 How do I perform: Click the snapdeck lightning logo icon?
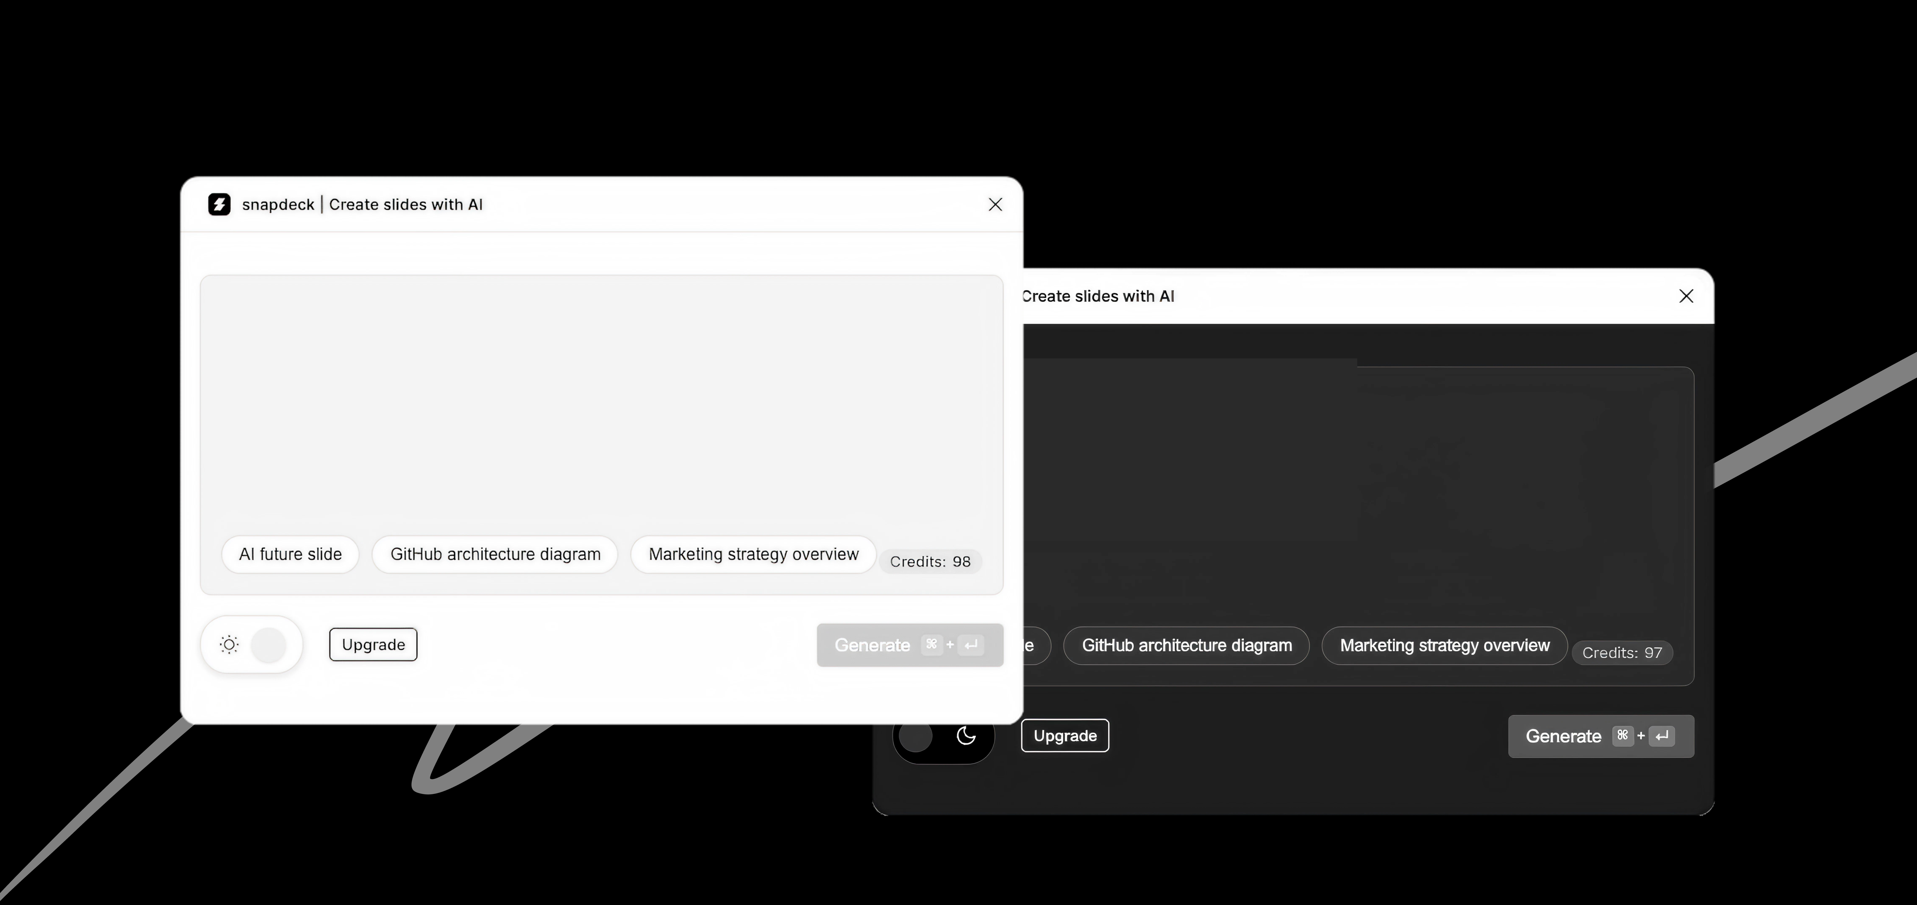[x=220, y=205]
